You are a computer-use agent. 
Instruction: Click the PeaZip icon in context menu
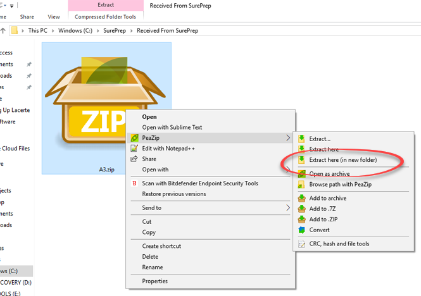[134, 138]
